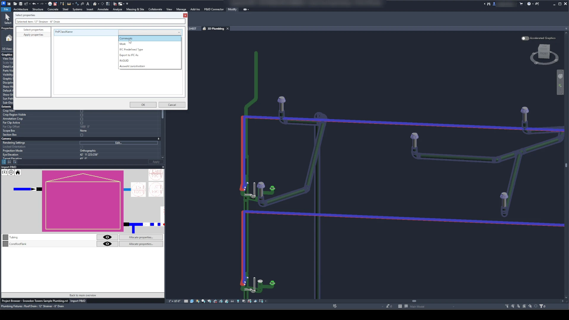Click the Undo arrow icon
The image size is (569, 320).
[34, 4]
